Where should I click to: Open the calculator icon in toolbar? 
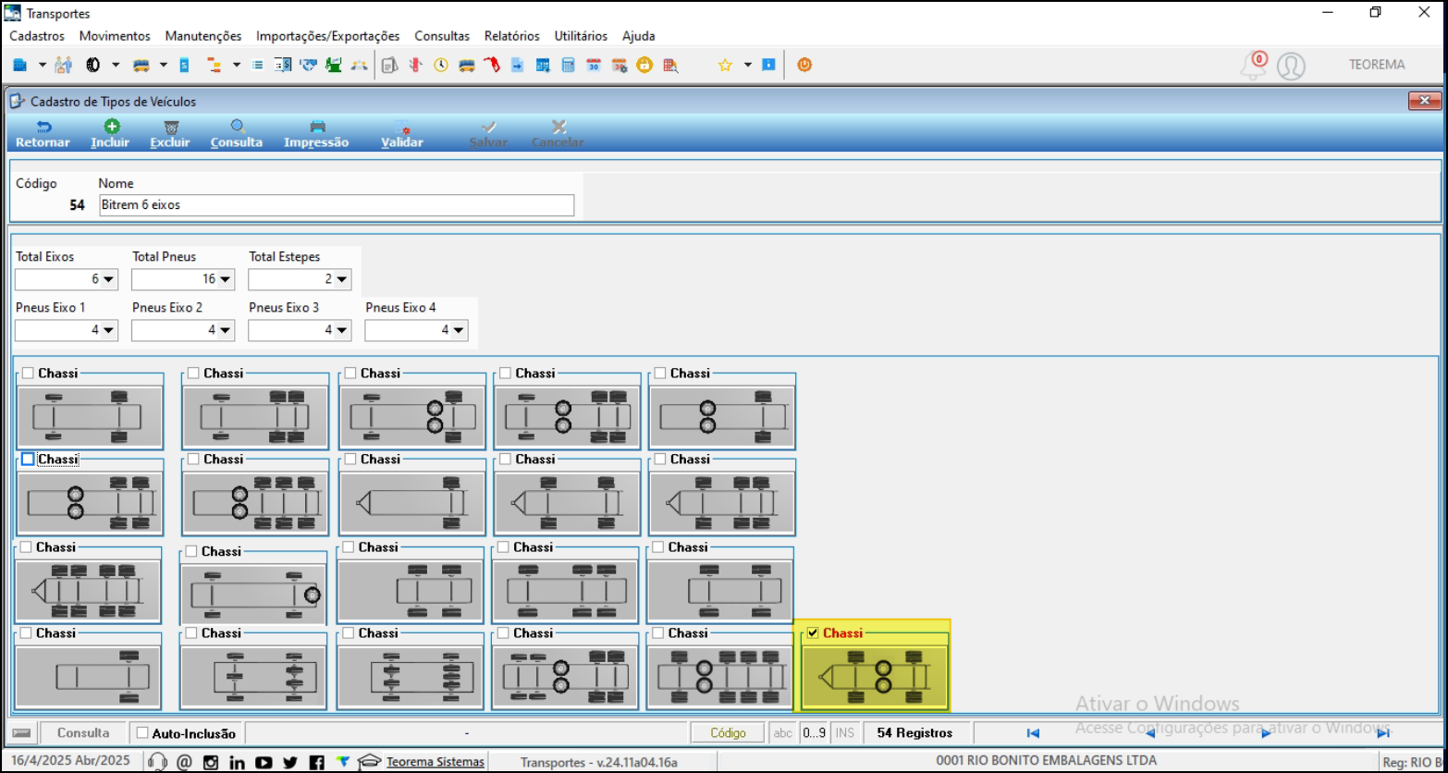pyautogui.click(x=569, y=65)
